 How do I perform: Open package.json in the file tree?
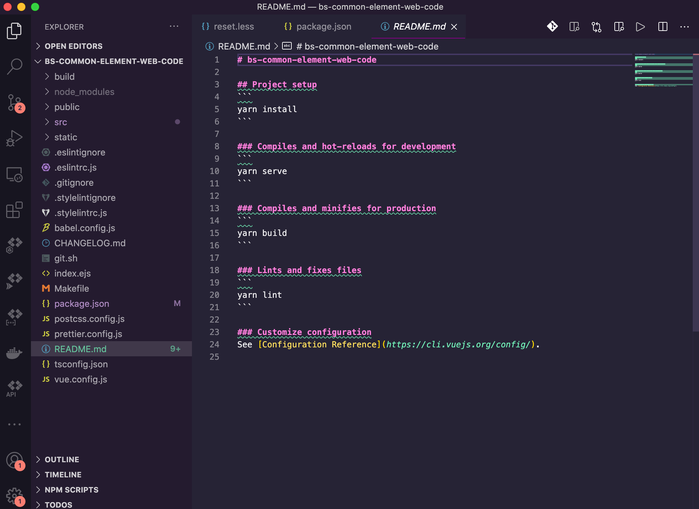(x=111, y=303)
